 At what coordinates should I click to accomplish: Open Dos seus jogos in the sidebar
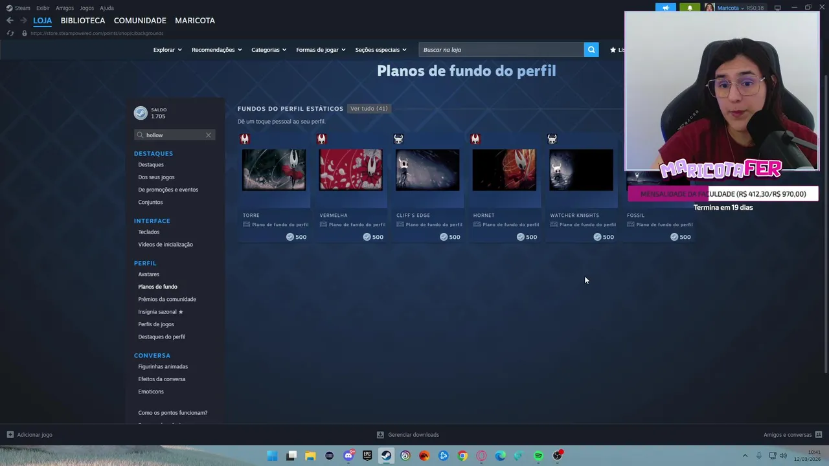156,177
